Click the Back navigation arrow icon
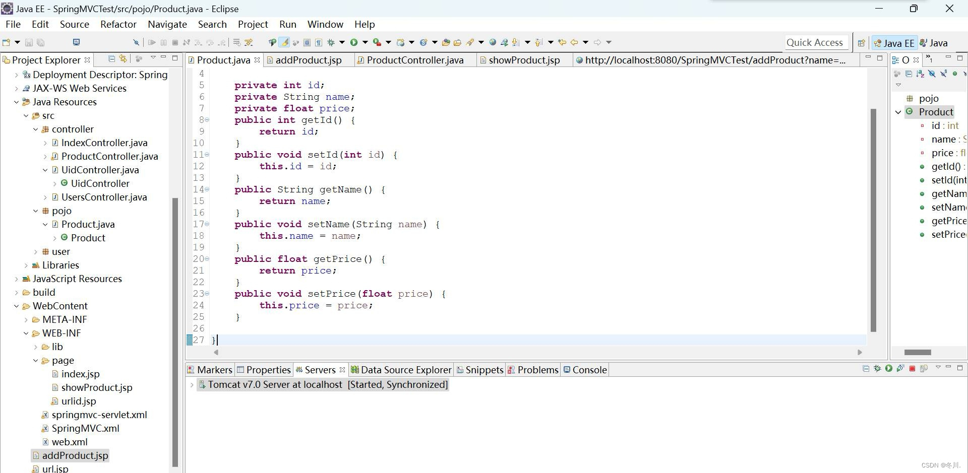Image resolution: width=968 pixels, height=473 pixels. point(574,42)
